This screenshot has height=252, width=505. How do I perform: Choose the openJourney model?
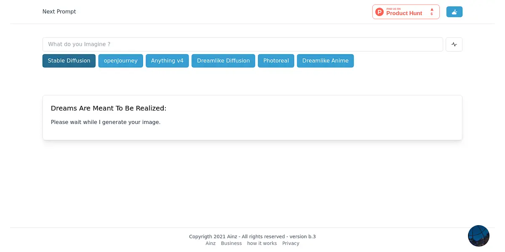(121, 61)
